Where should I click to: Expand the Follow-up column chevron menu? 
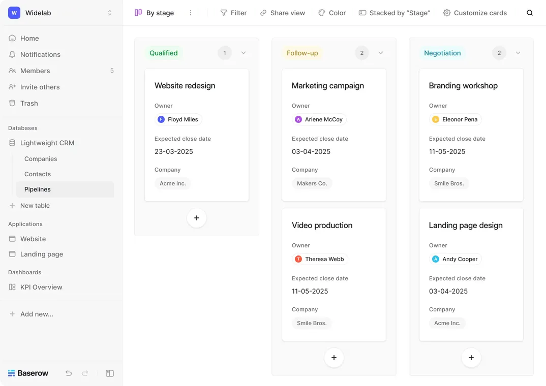pyautogui.click(x=381, y=53)
